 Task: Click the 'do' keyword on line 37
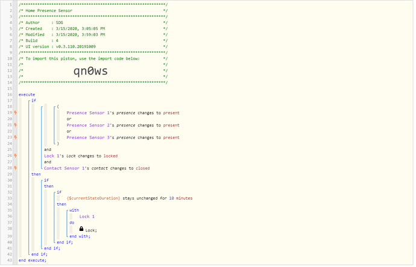(x=72, y=222)
